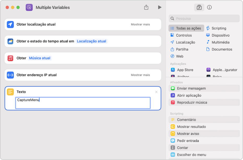
Task: Run the shortcut with play button
Action: pyautogui.click(x=159, y=7)
